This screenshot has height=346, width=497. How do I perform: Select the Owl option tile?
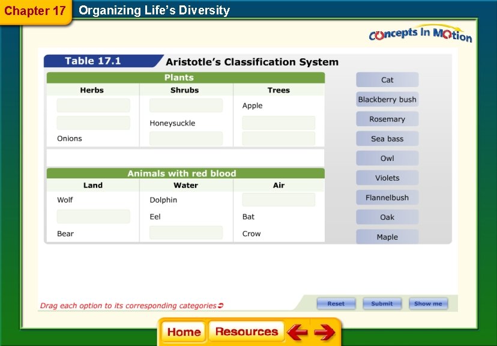click(x=387, y=158)
